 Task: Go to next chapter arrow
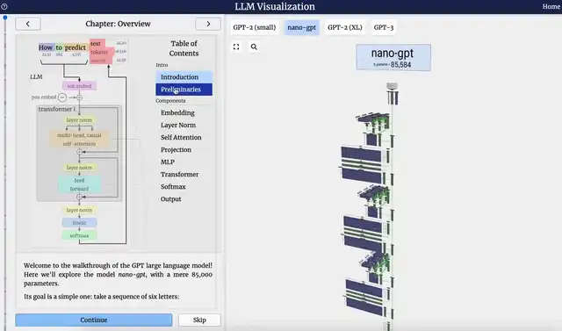pos(208,24)
